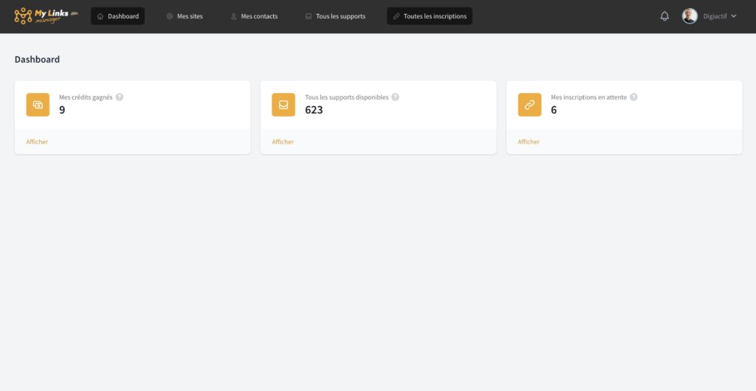Click the supports inbox card icon

point(283,105)
